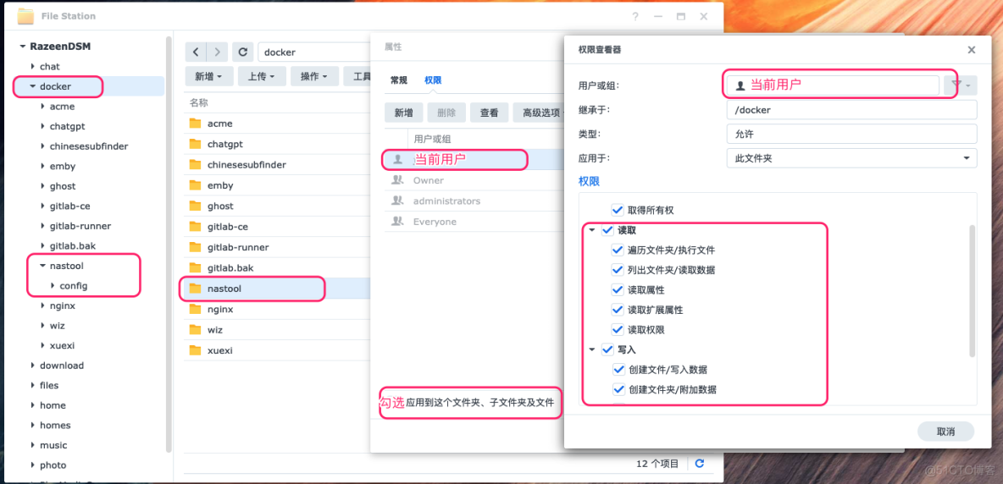Toggle the 读取扩展属性 checkbox
This screenshot has height=484, width=1003.
[x=618, y=310]
